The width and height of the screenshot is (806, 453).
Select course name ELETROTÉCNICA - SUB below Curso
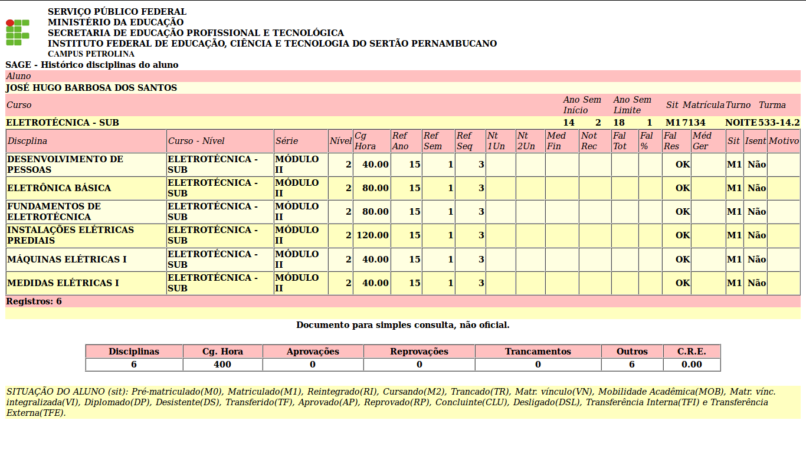click(x=63, y=123)
